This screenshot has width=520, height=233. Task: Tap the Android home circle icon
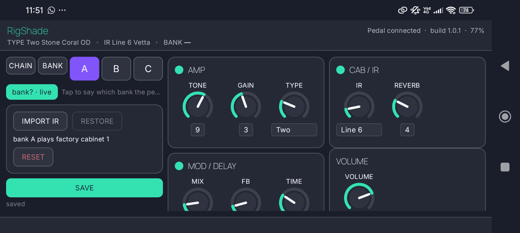(x=505, y=117)
